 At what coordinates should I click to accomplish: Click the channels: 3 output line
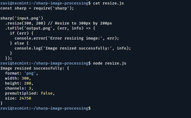click(x=19, y=88)
